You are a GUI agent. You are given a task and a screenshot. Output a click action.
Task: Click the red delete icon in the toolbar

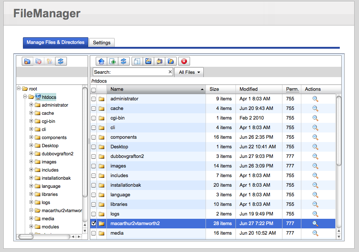click(184, 61)
